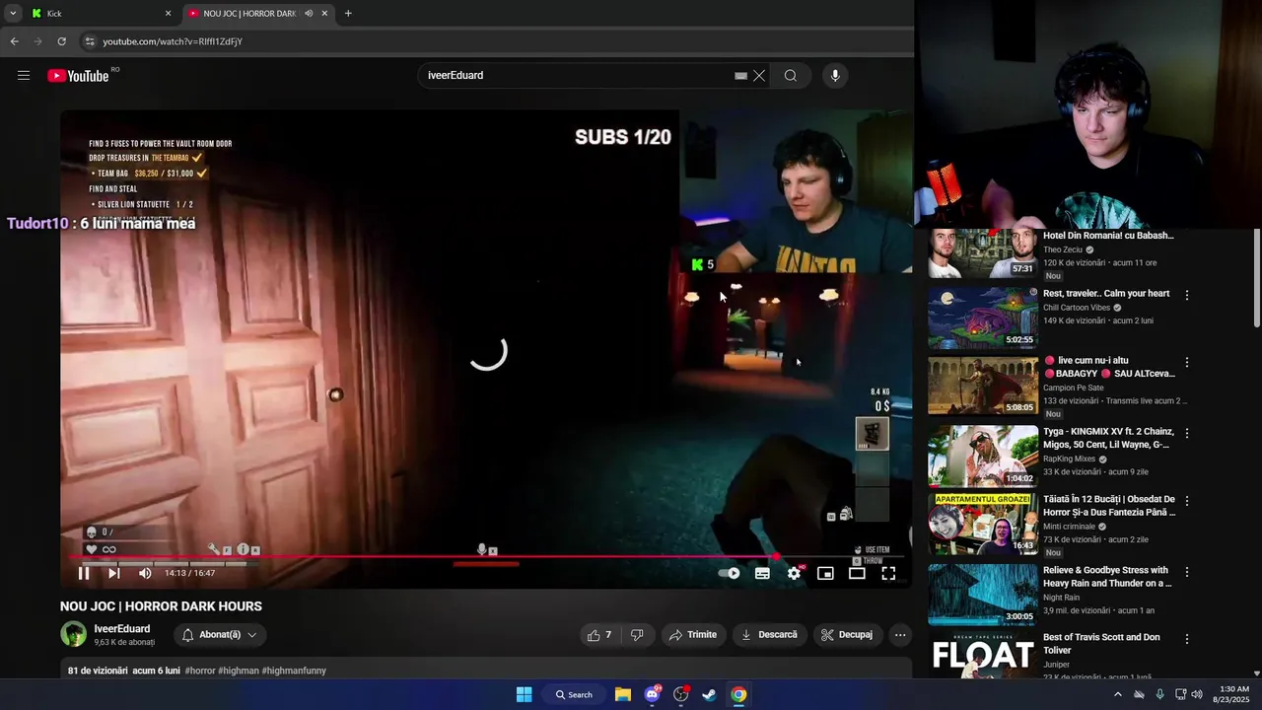Image resolution: width=1262 pixels, height=710 pixels.
Task: Open the IverEduard channel avatar
Action: coord(74,634)
